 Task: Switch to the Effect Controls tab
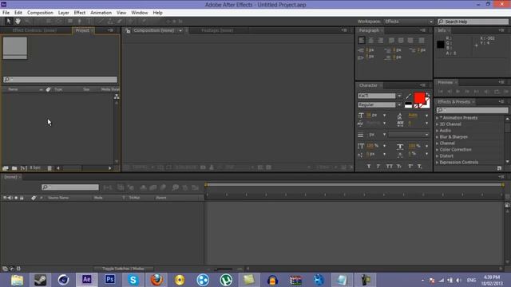pyautogui.click(x=34, y=30)
